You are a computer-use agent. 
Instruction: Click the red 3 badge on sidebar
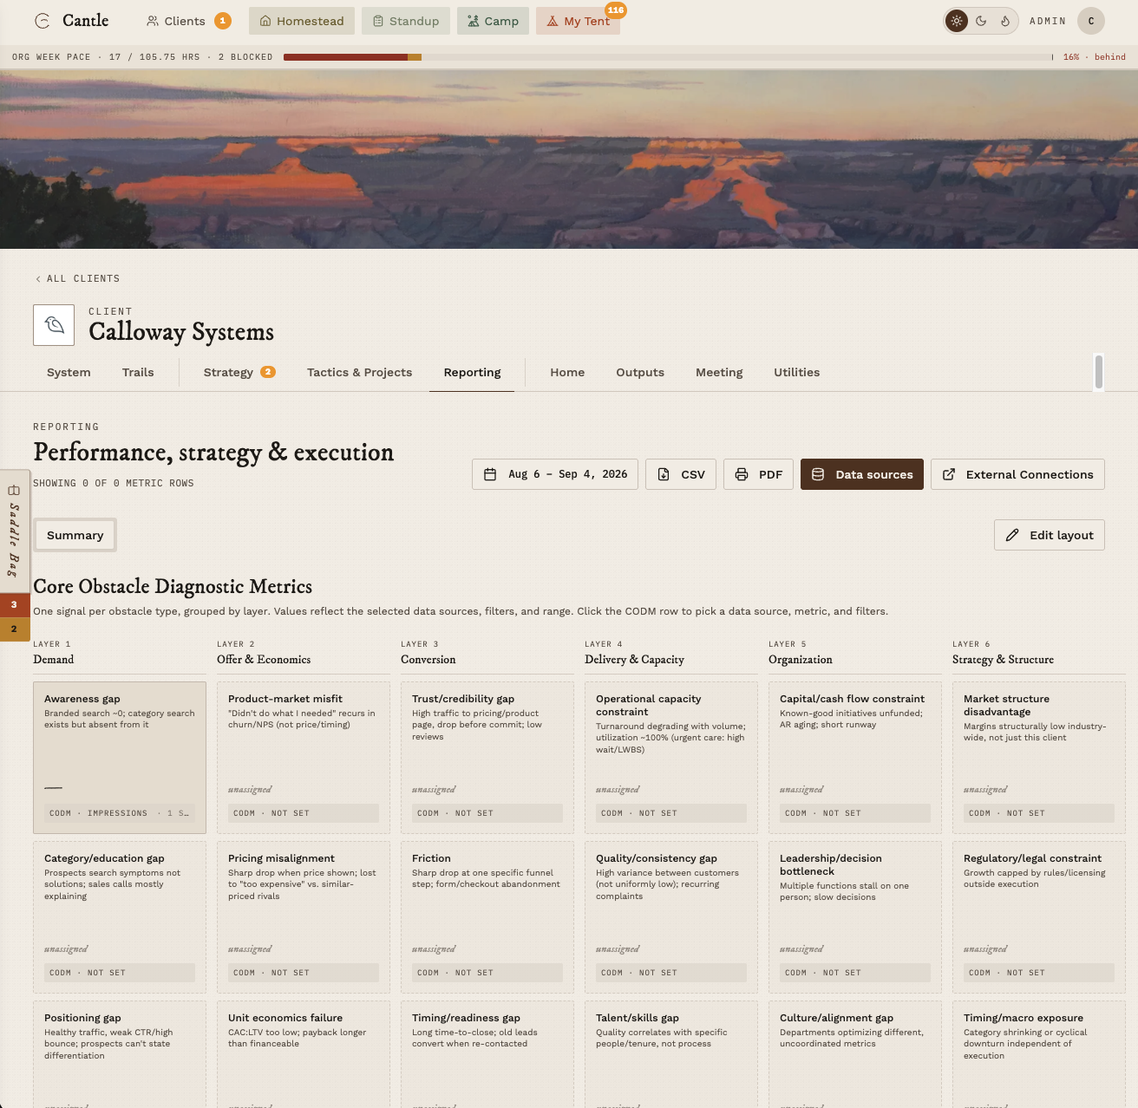point(14,604)
